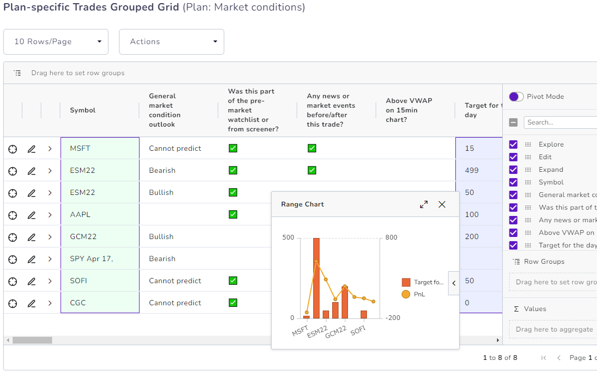Toggle the select-all columns checkbox beside search
Screen dimensions: 597x372
[x=513, y=122]
